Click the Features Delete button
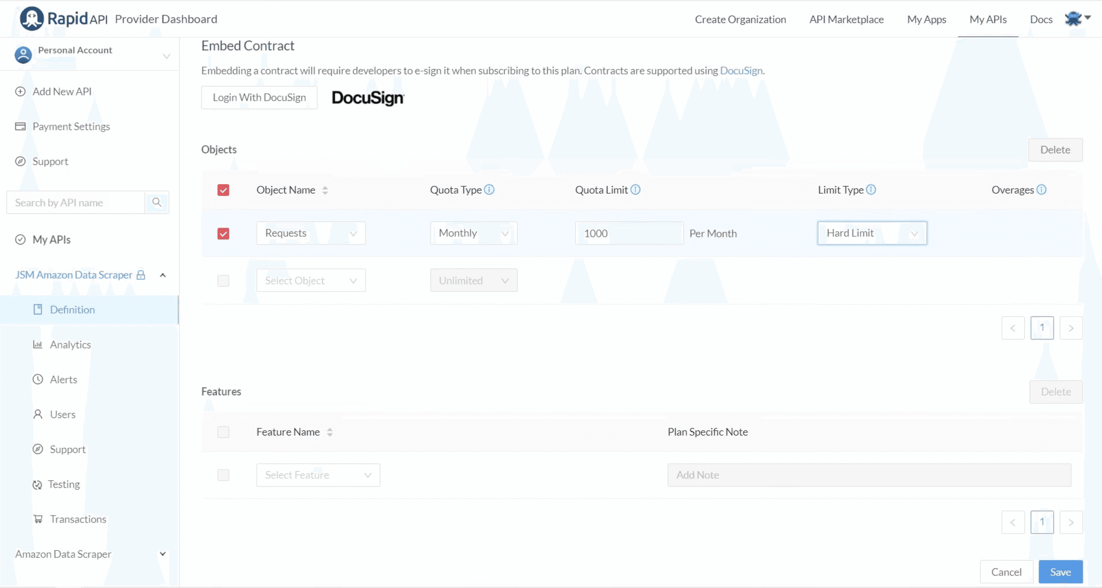This screenshot has height=588, width=1102. (1056, 392)
